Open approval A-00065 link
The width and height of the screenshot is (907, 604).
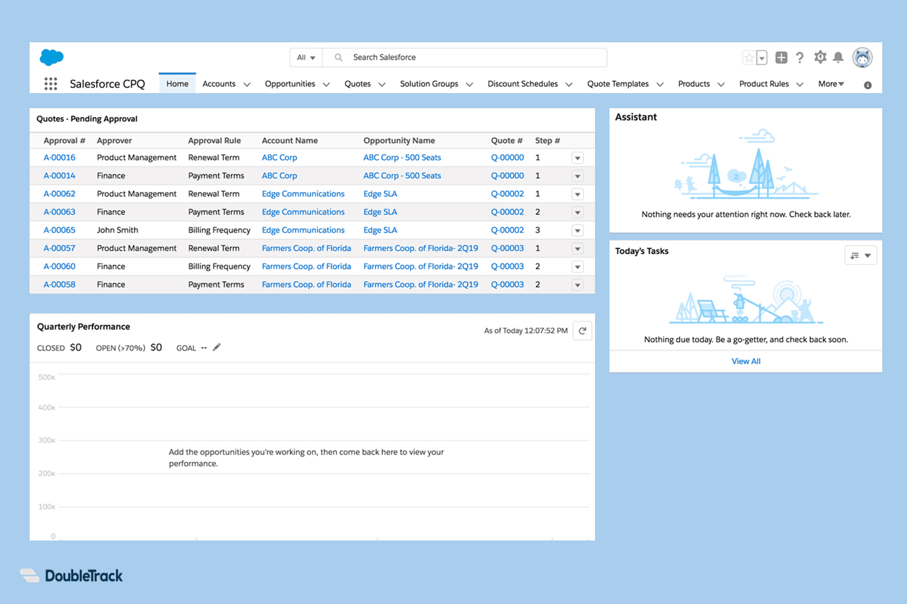pyautogui.click(x=59, y=230)
